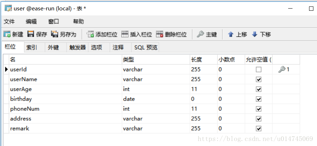The image size is (317, 146).
Task: Open the 帮助 (Help) menu
Action: 79,21
